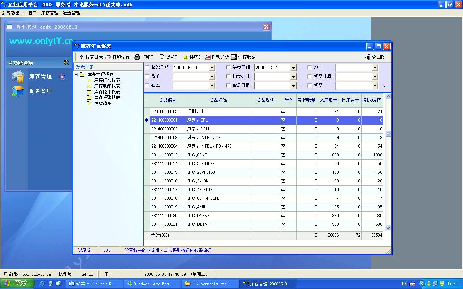Click the 货品名称 column header

click(x=218, y=100)
